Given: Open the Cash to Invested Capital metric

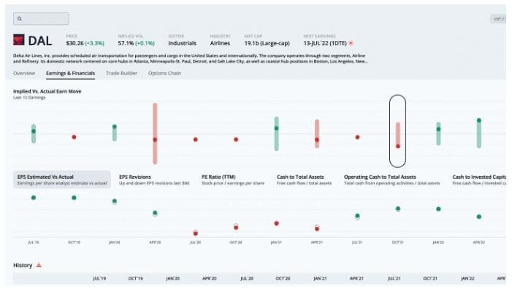Looking at the screenshot, I should [477, 180].
